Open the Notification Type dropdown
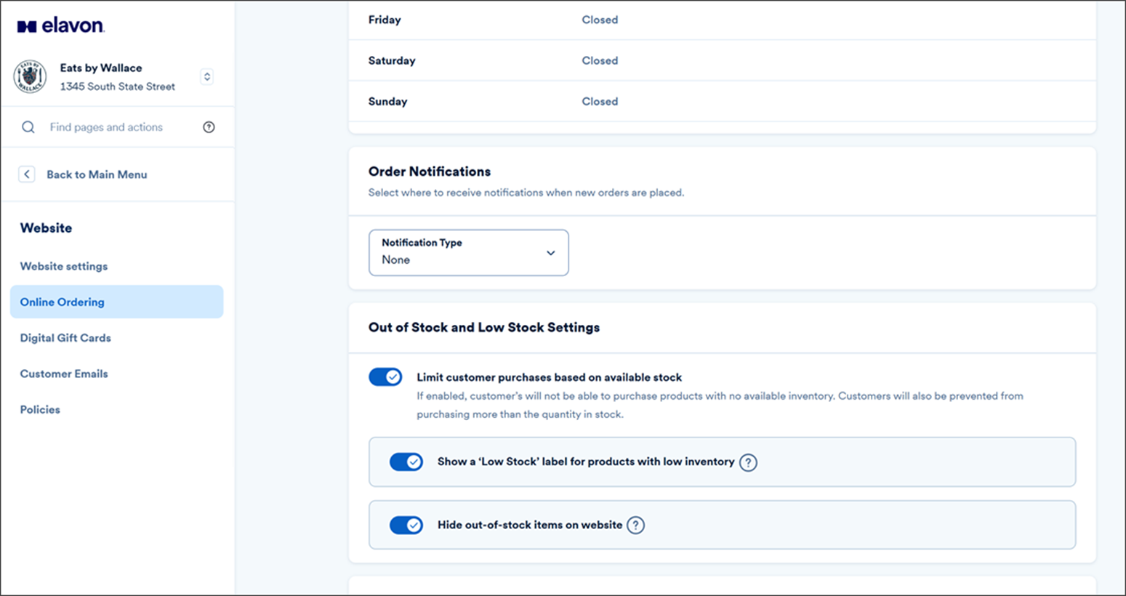The height and width of the screenshot is (596, 1126). 469,252
